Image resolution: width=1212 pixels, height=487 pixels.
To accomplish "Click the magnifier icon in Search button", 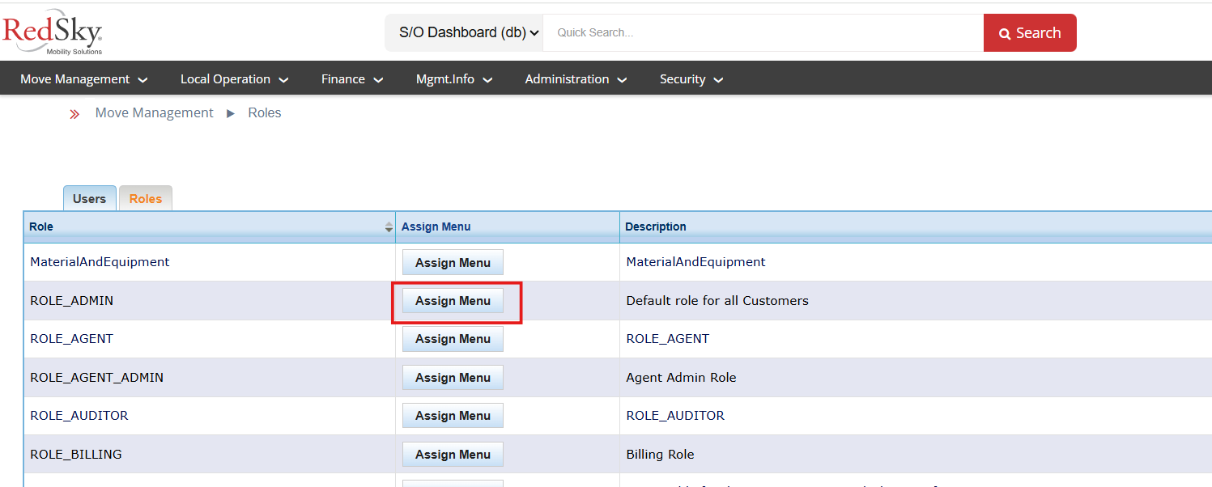I will (1005, 33).
